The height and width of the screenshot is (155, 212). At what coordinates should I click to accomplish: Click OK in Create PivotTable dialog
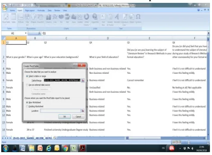pos(65,116)
